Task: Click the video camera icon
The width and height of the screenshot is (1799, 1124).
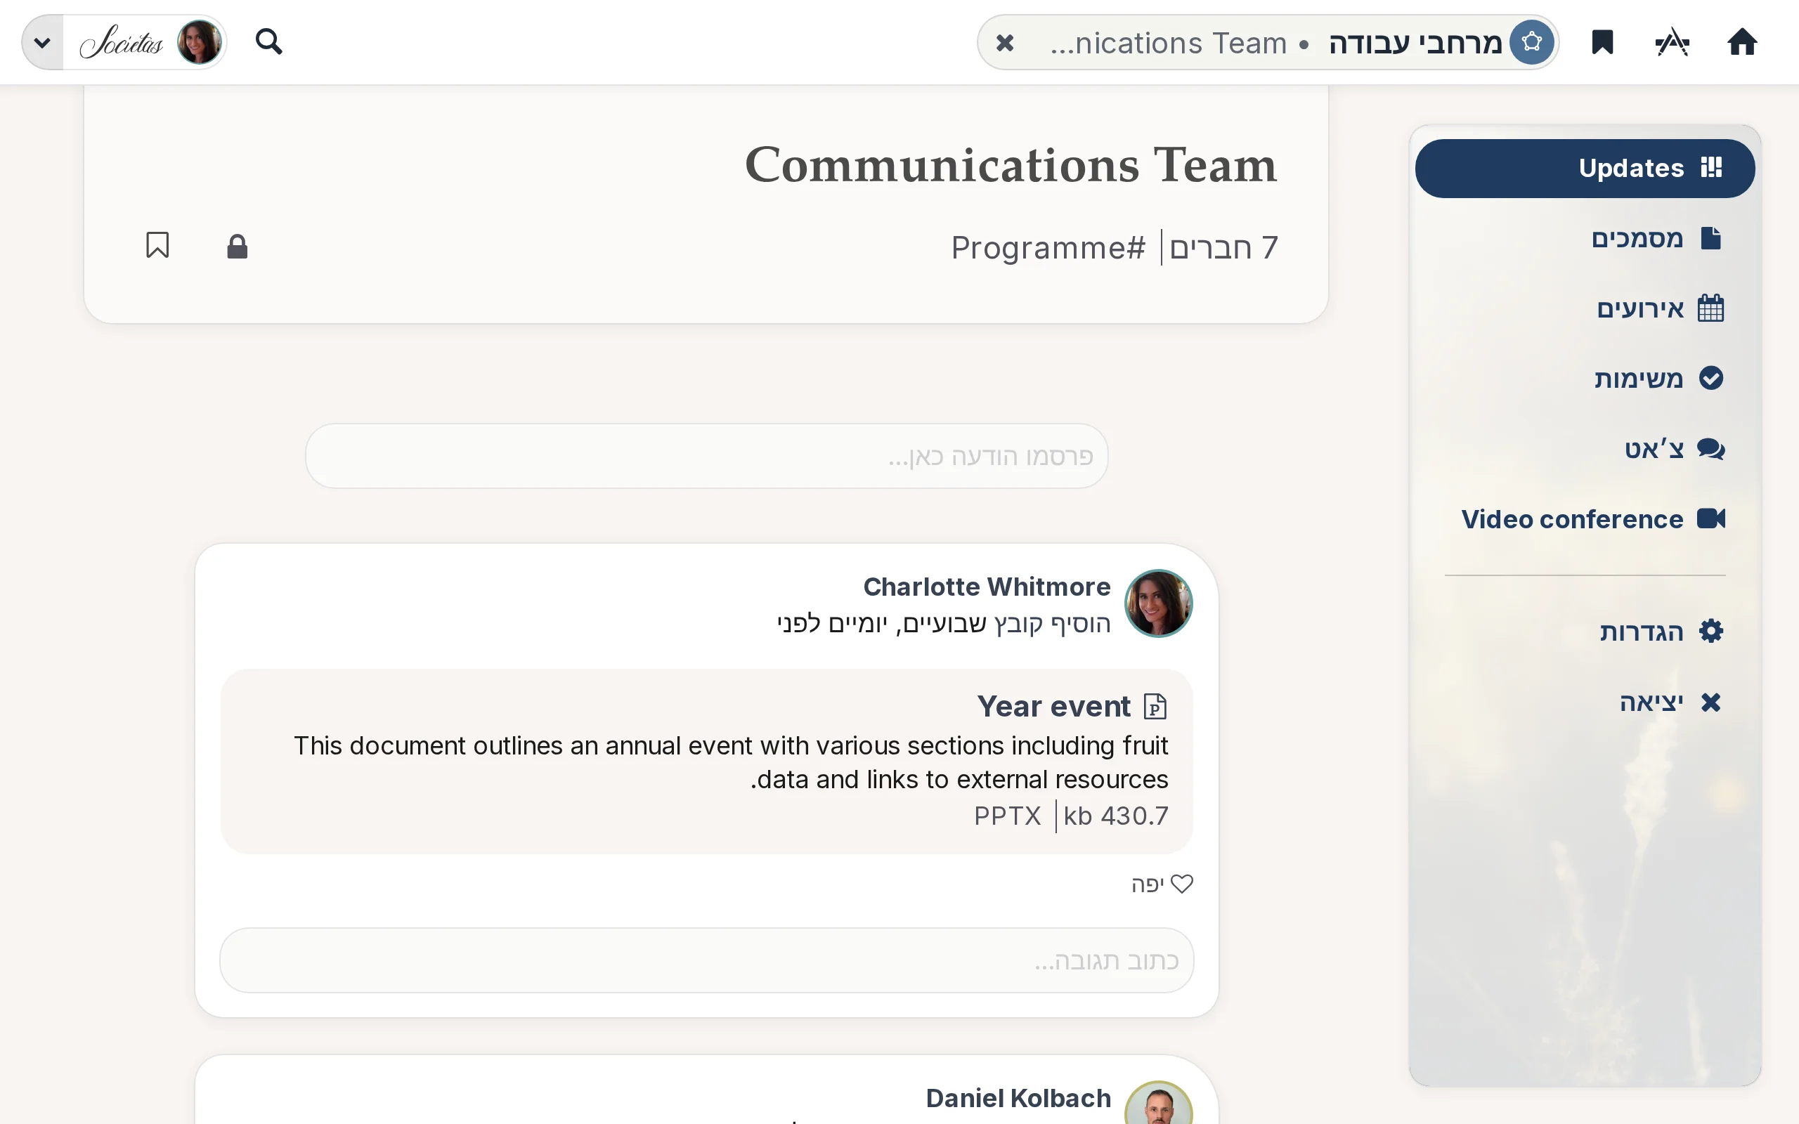Action: 1711,518
